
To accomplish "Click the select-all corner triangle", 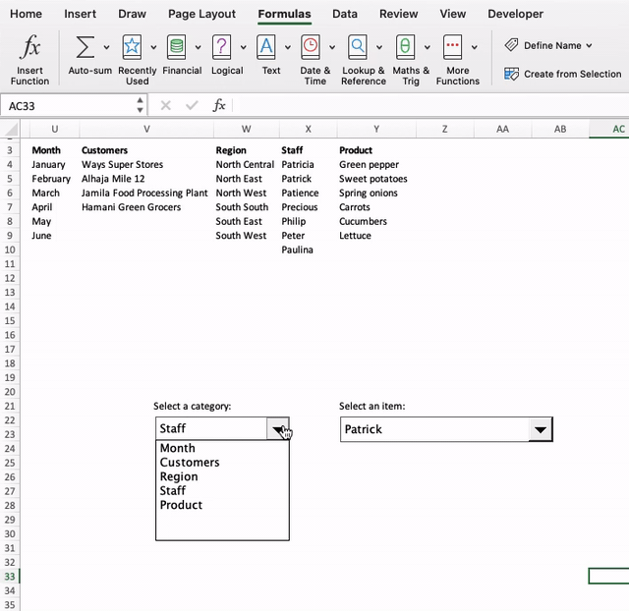I will tap(11, 130).
